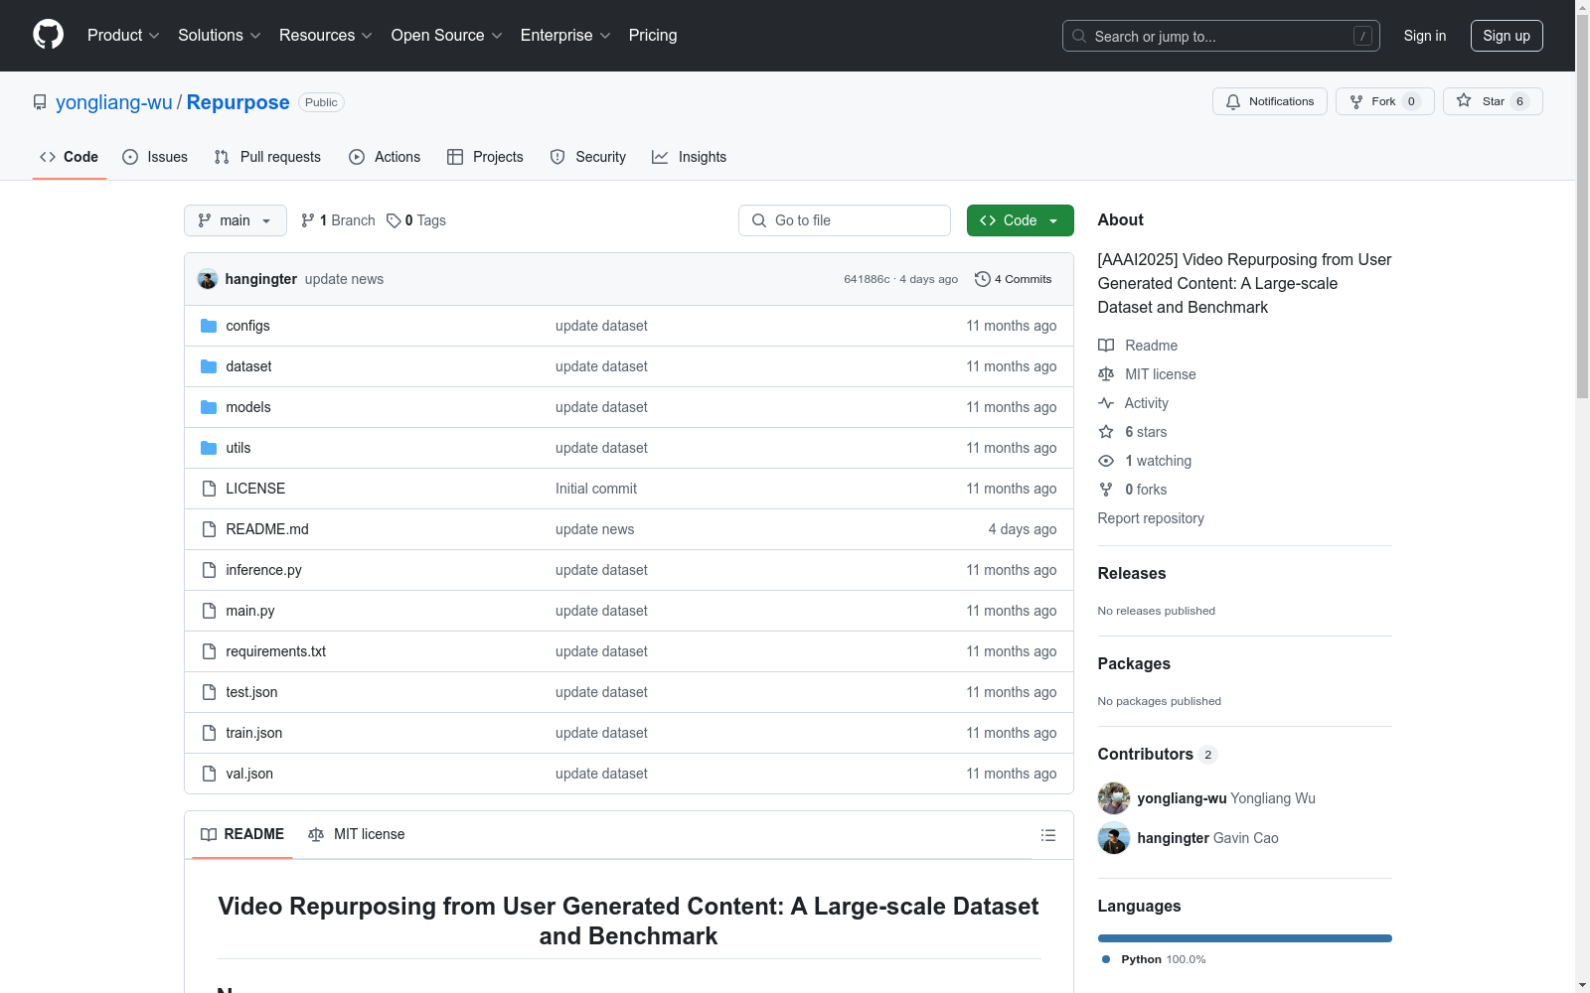1590x993 pixels.
Task: Switch to the Security tab
Action: pos(588,157)
